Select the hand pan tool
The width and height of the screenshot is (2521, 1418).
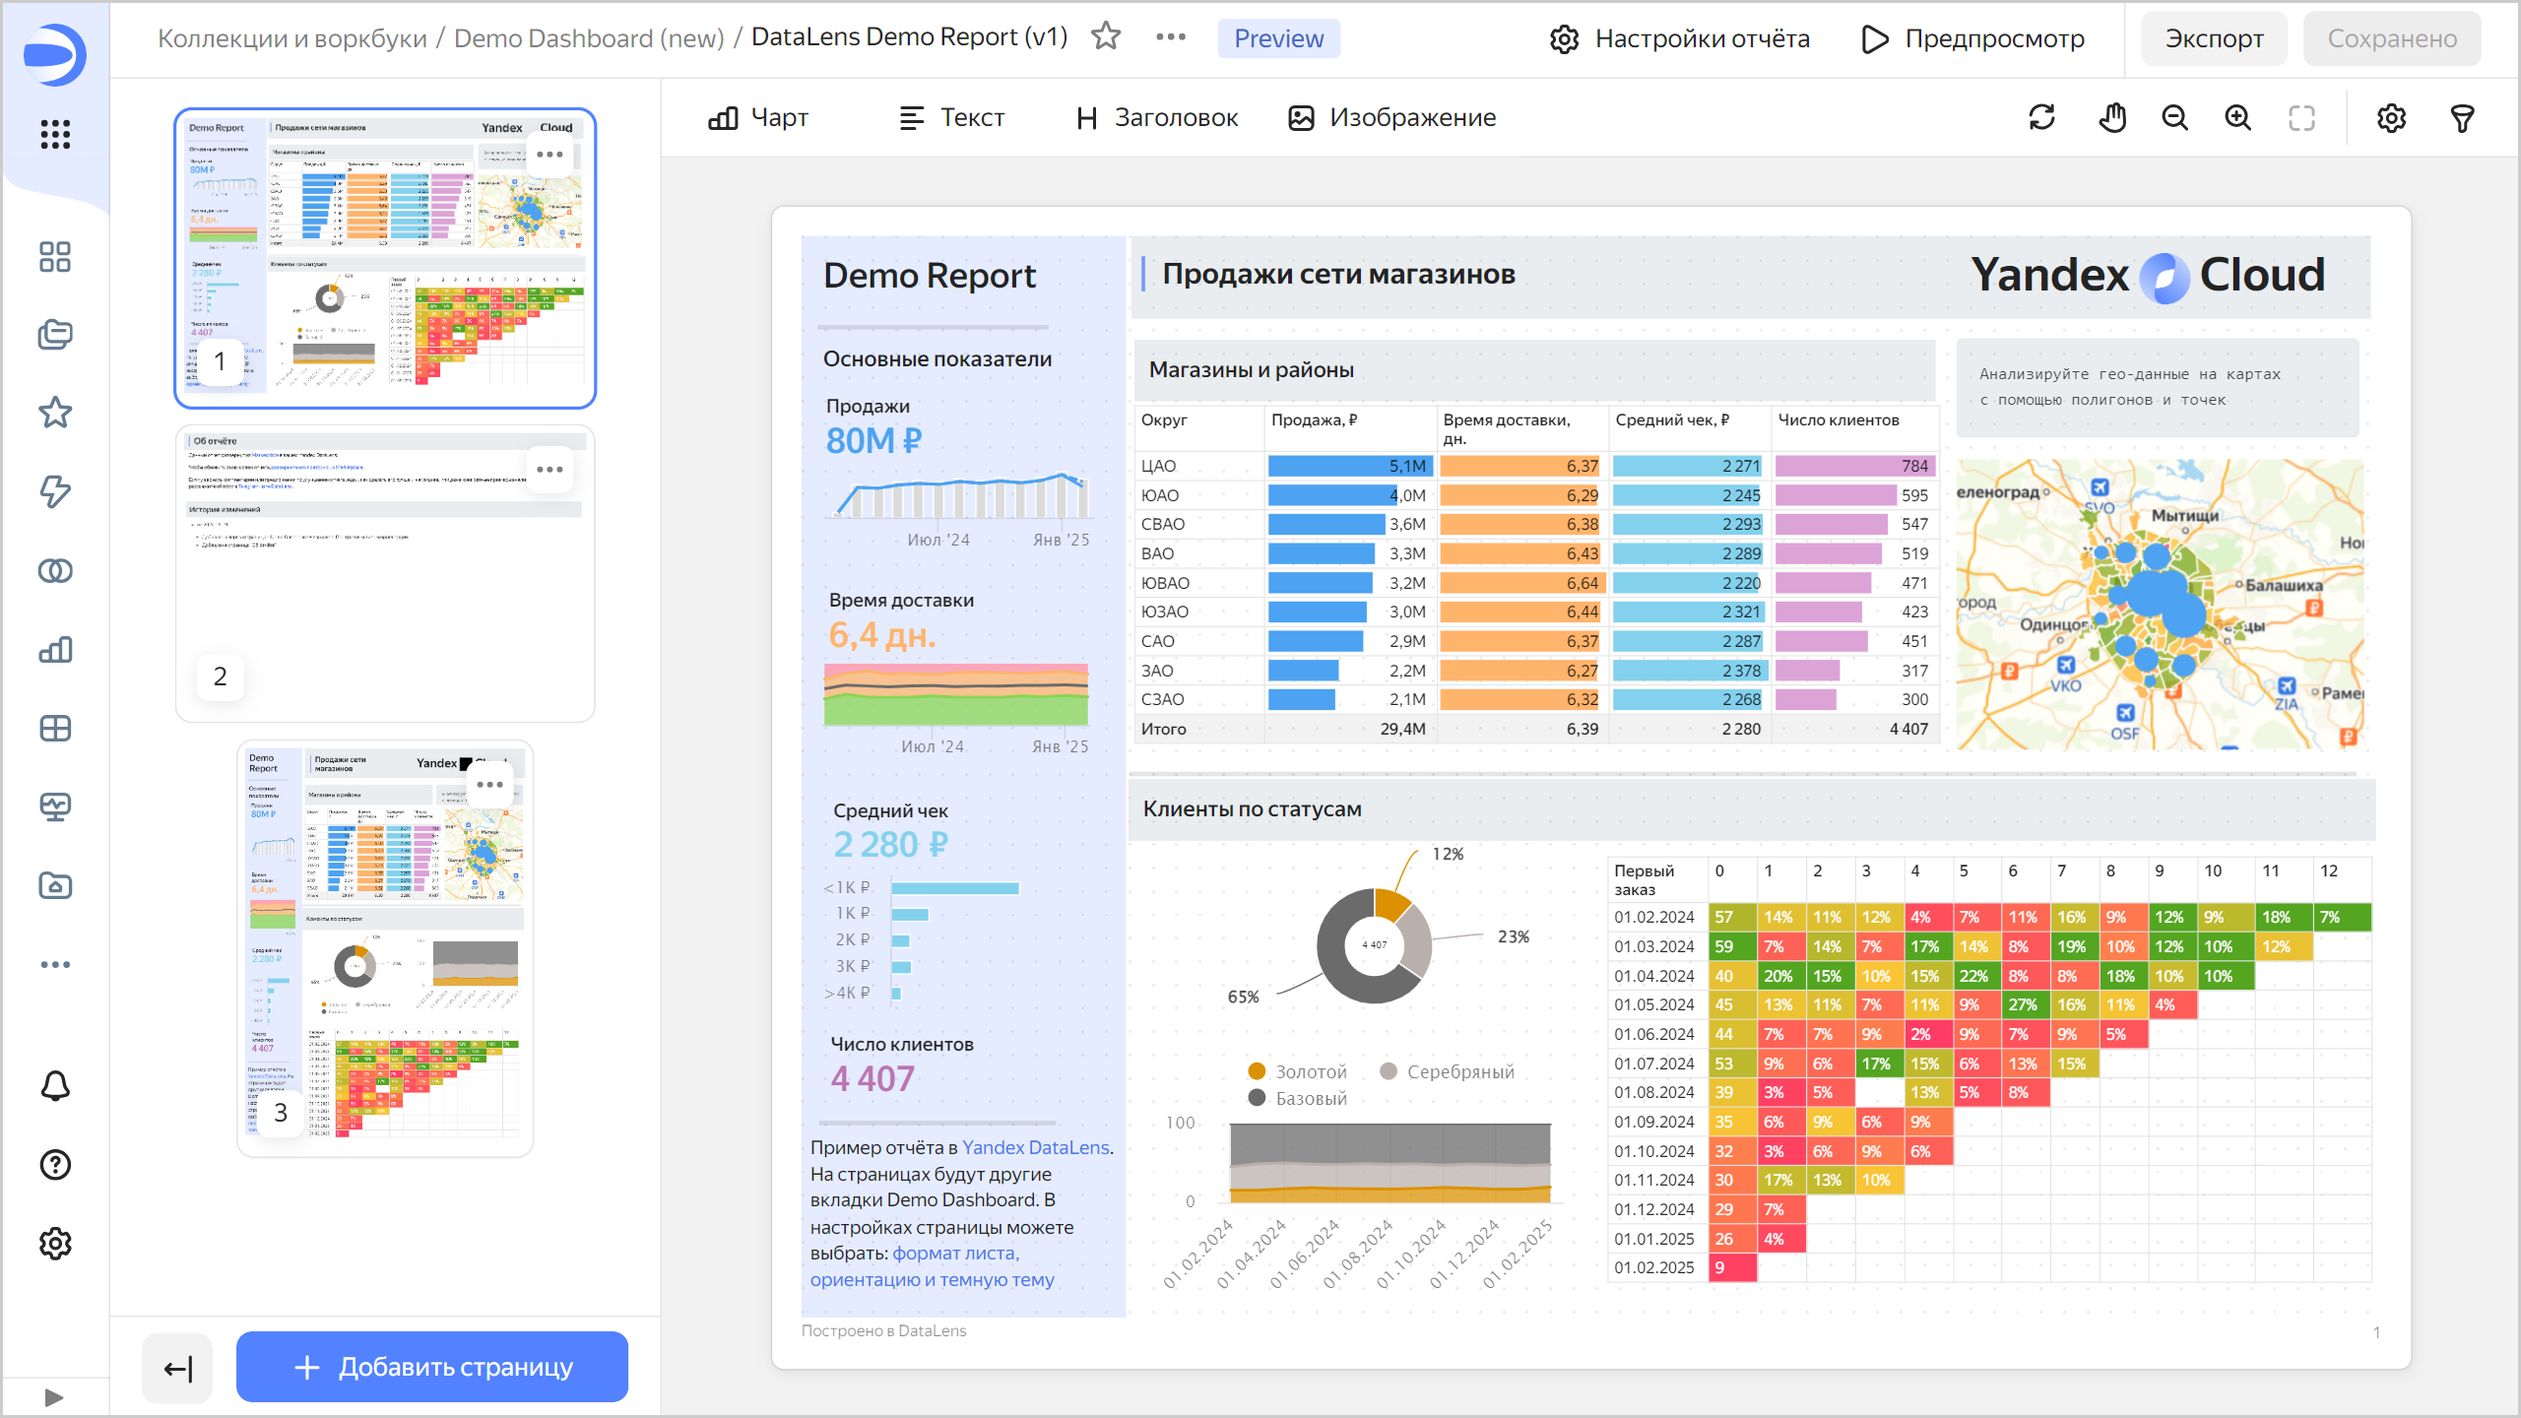coord(2112,117)
